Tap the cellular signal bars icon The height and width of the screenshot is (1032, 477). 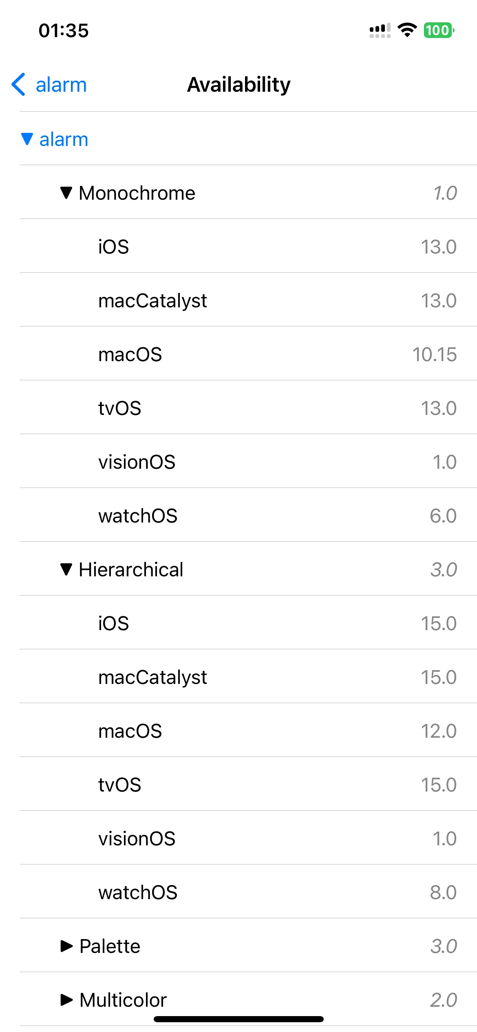coord(380,30)
